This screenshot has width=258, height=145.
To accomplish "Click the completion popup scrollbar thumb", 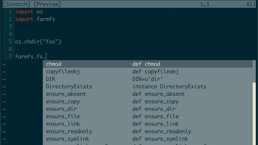I will tap(254, 114).
